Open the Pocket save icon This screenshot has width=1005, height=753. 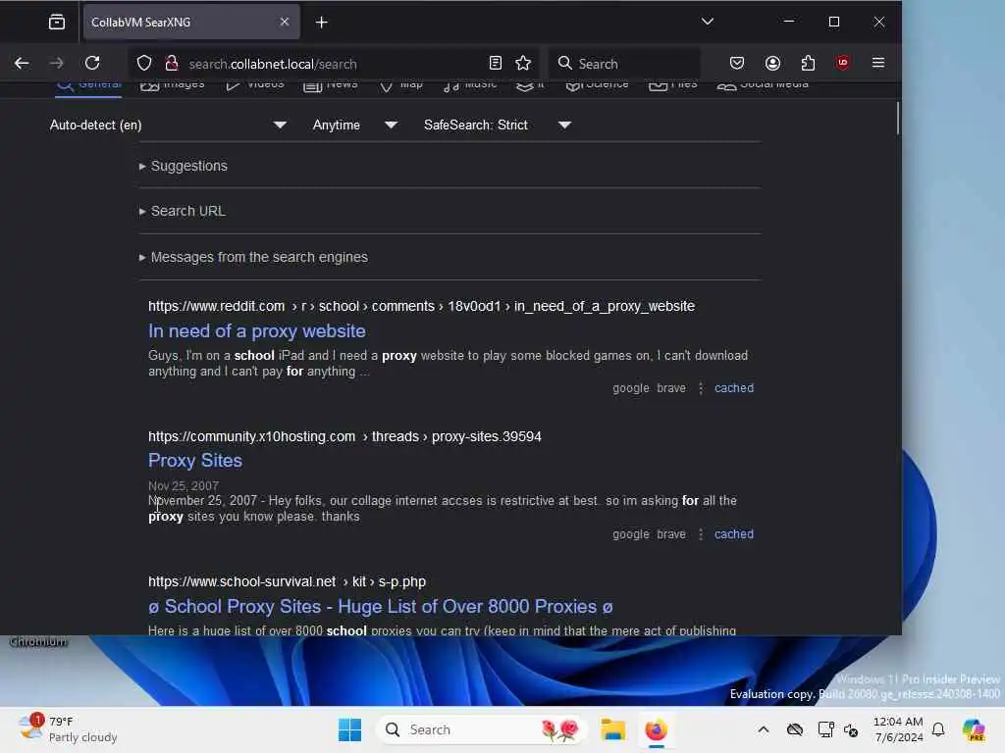pos(737,63)
